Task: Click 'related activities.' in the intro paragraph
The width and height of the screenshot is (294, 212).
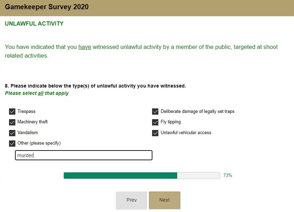Action: pos(26,56)
